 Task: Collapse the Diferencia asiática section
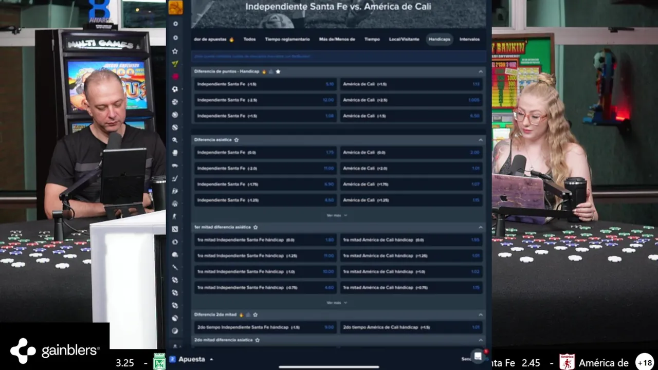pyautogui.click(x=481, y=140)
